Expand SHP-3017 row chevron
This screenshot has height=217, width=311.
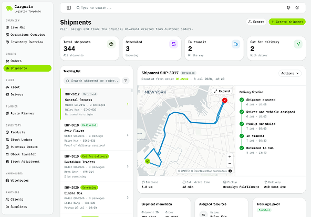tap(128, 104)
